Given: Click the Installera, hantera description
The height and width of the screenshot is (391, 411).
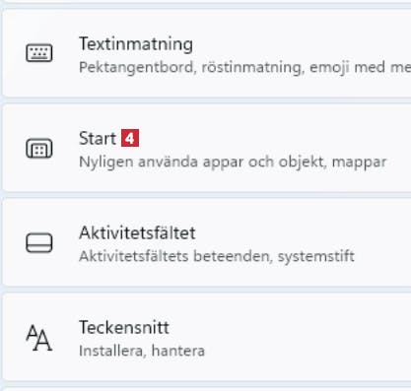Looking at the screenshot, I should coord(142,351).
